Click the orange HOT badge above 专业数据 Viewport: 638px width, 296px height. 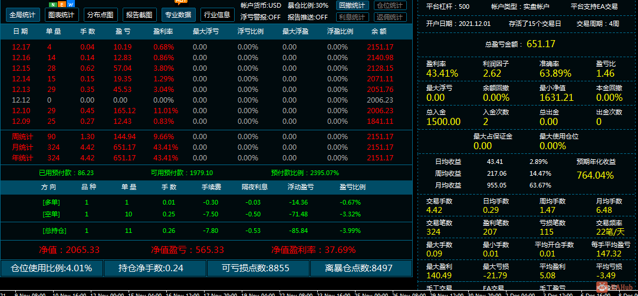click(181, 1)
